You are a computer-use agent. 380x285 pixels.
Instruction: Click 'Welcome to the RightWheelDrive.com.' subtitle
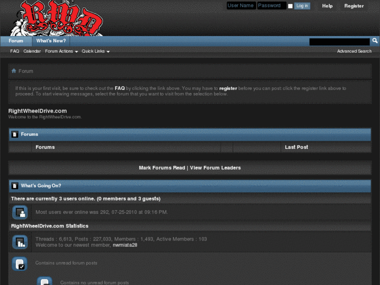[x=45, y=117]
